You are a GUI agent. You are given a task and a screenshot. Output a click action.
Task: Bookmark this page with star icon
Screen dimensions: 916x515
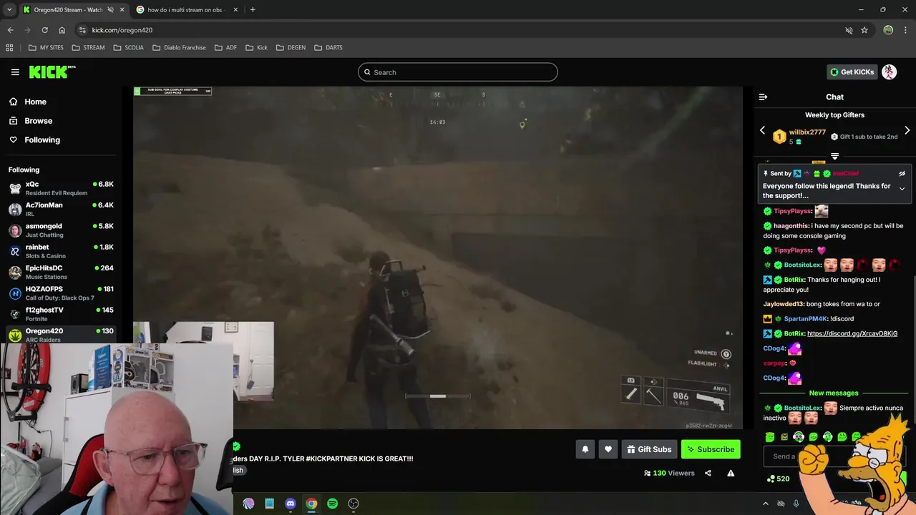tap(864, 30)
